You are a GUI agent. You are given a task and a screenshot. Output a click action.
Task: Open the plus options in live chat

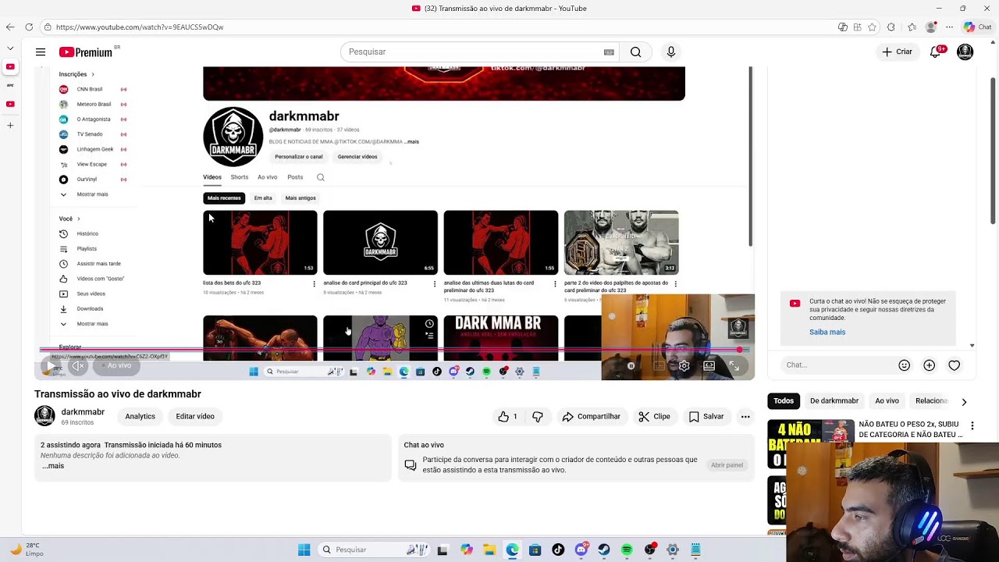pyautogui.click(x=929, y=365)
